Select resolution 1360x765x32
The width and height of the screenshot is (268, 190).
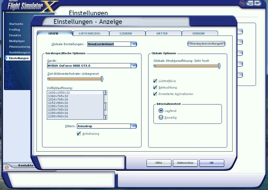coord(75,96)
